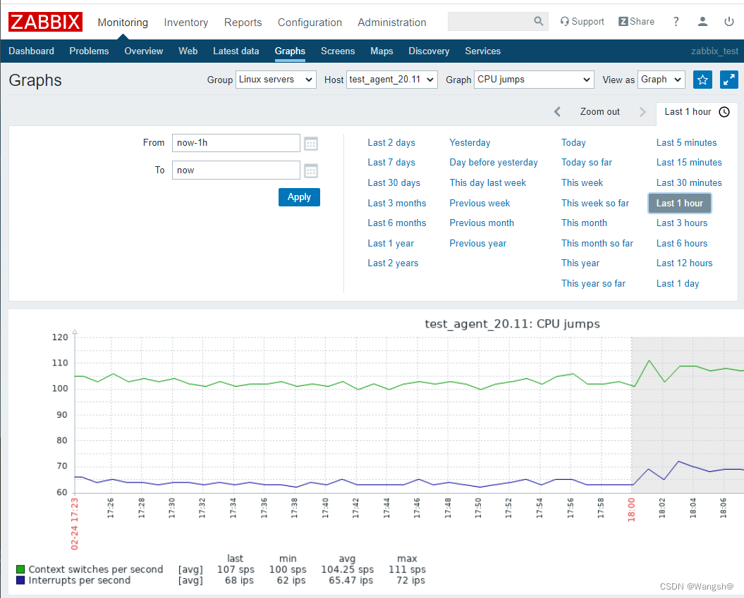Select Last 3 months range
The width and height of the screenshot is (744, 598).
tap(396, 204)
